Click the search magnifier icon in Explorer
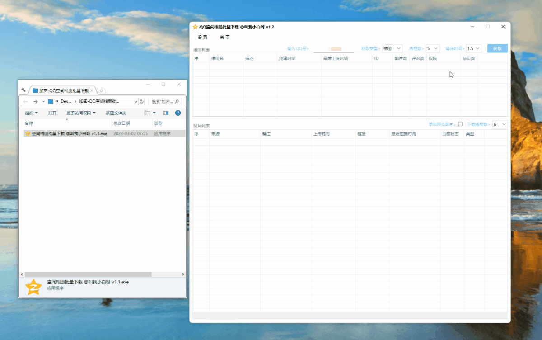 (x=178, y=102)
